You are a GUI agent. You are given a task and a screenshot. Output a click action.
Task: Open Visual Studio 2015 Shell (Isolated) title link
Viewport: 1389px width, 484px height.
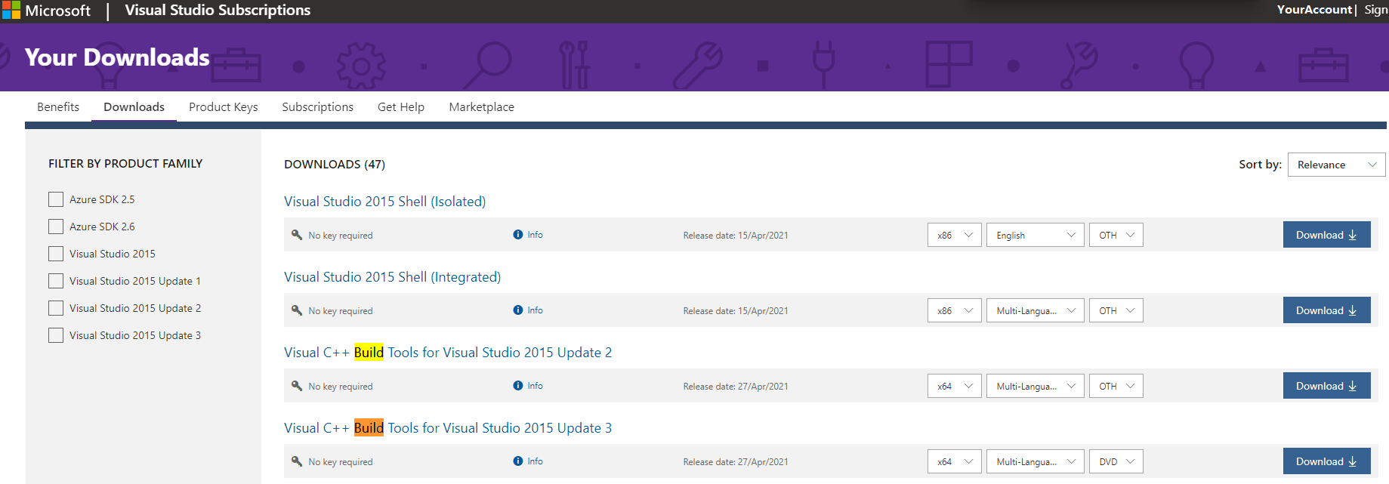(384, 202)
